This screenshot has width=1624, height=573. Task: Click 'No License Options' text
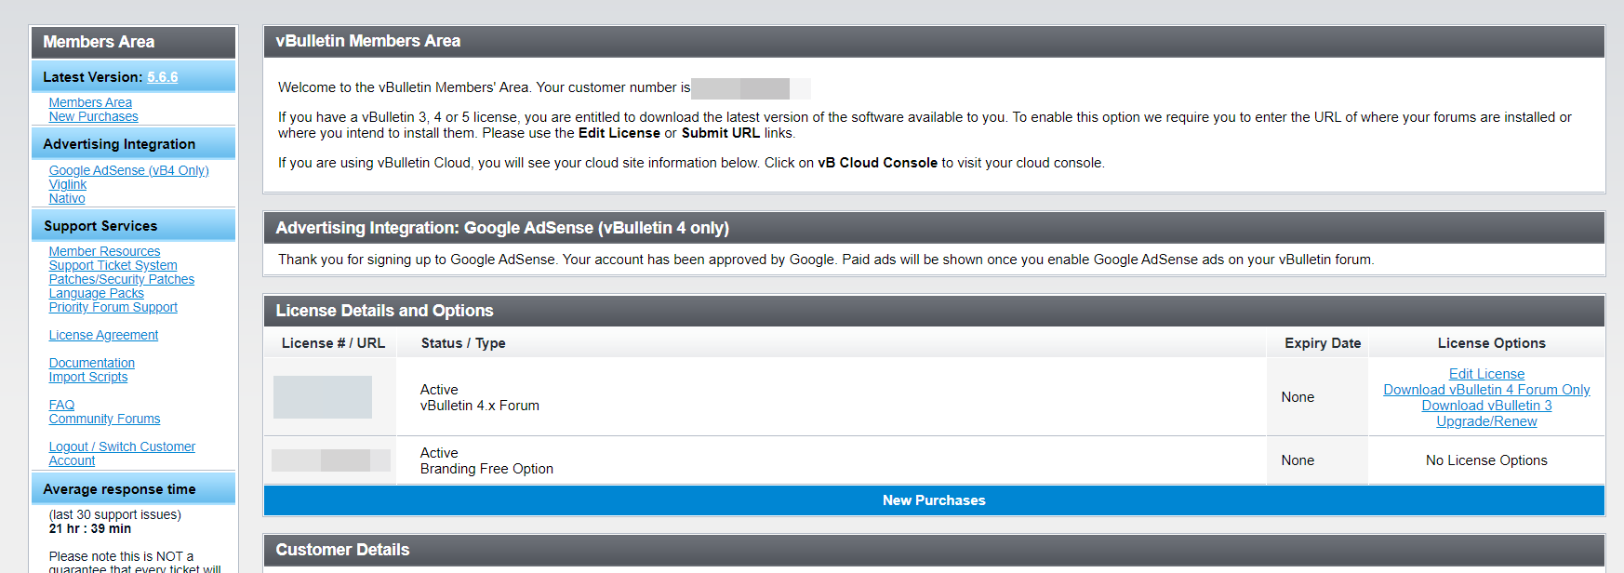(1486, 460)
